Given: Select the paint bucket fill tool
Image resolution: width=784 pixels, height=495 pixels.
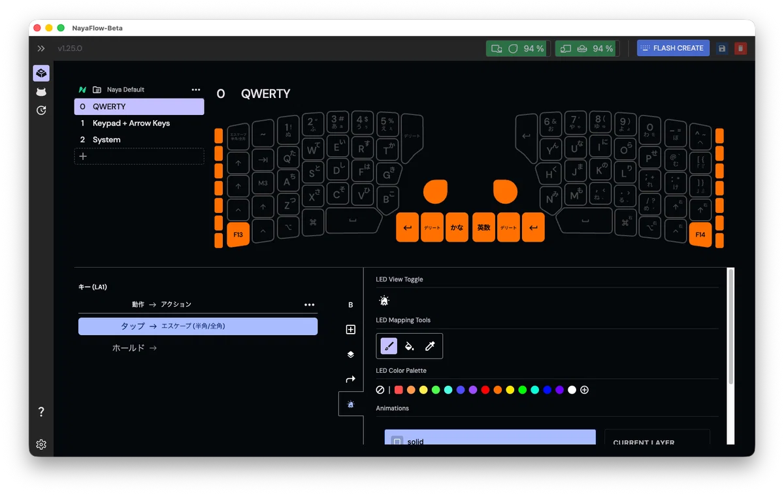Looking at the screenshot, I should tap(409, 346).
